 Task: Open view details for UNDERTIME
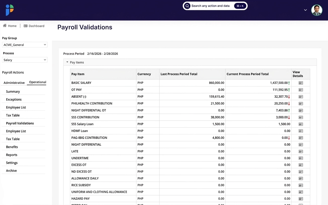pyautogui.click(x=301, y=158)
